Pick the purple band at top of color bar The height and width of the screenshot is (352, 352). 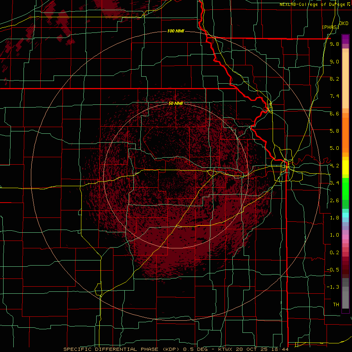click(x=345, y=39)
